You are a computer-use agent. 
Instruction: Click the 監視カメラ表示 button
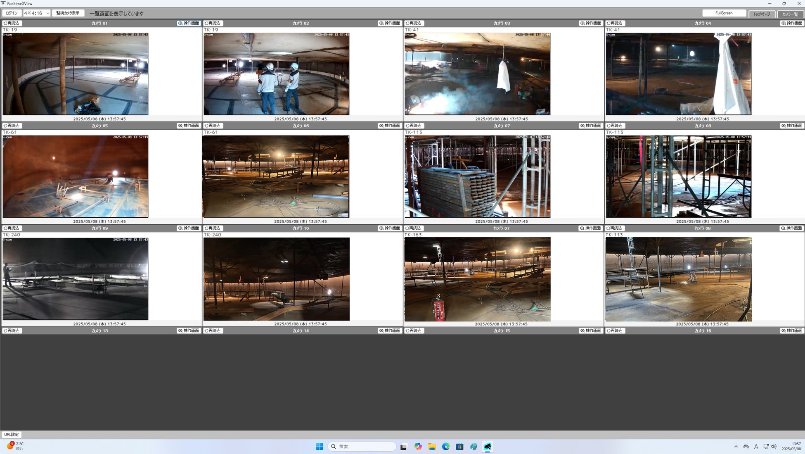68,13
